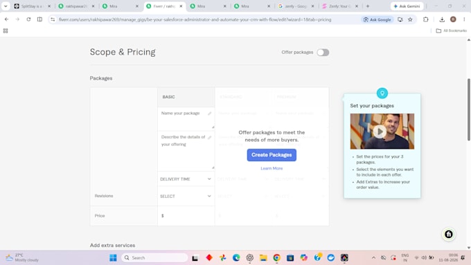Click the Ask Google button

tap(377, 19)
